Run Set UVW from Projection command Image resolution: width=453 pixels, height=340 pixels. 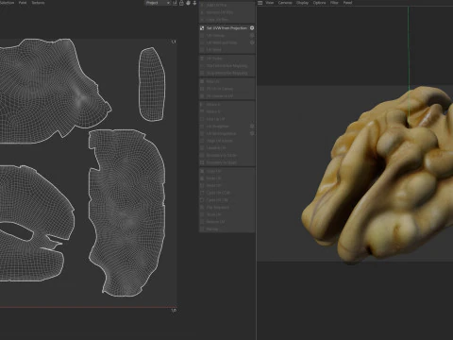pos(226,28)
